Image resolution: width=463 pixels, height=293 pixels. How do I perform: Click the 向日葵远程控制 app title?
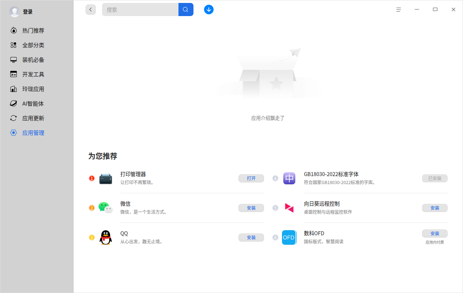click(x=322, y=204)
